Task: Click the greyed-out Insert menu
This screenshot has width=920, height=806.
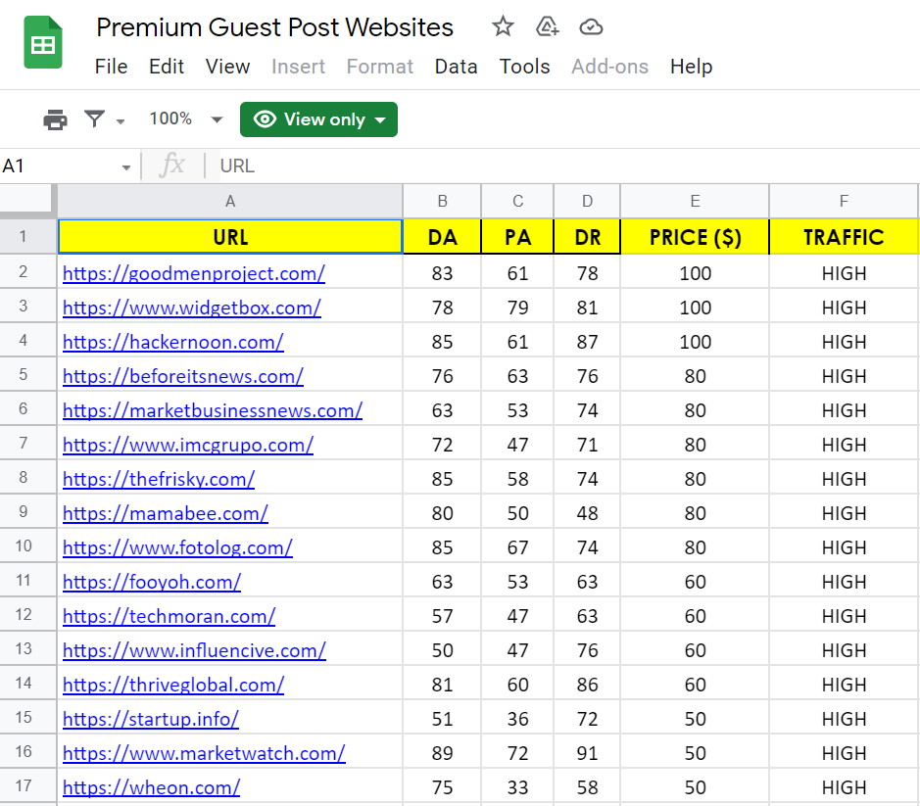Action: point(298,67)
